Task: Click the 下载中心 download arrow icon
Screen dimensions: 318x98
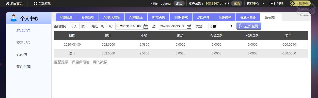Action: (292, 4)
